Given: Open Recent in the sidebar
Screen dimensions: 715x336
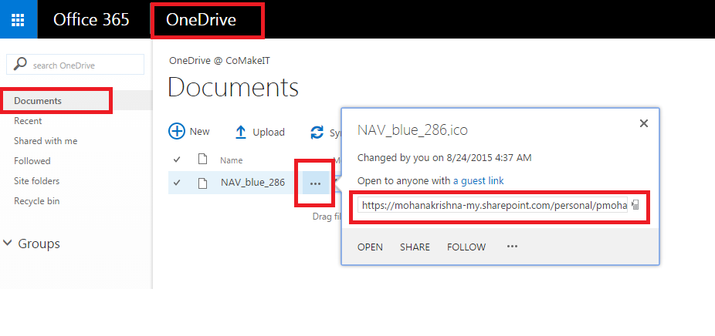Looking at the screenshot, I should (28, 121).
